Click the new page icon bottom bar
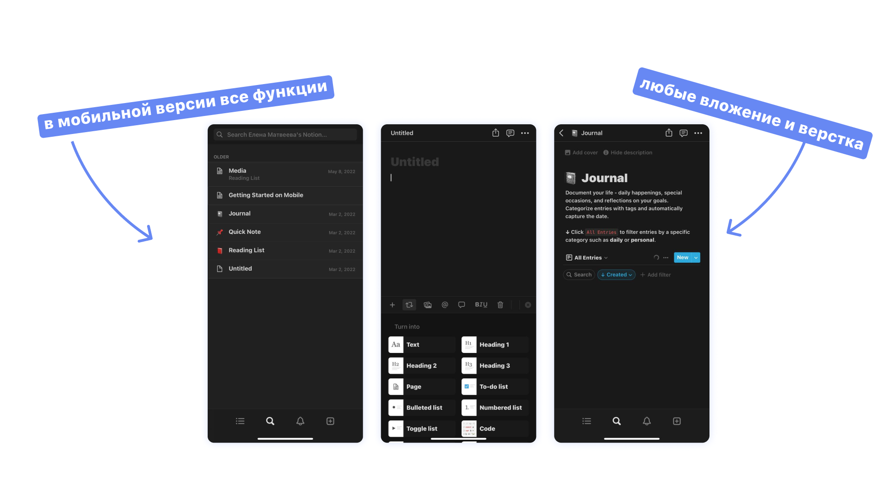This screenshot has width=888, height=499. [x=331, y=420]
